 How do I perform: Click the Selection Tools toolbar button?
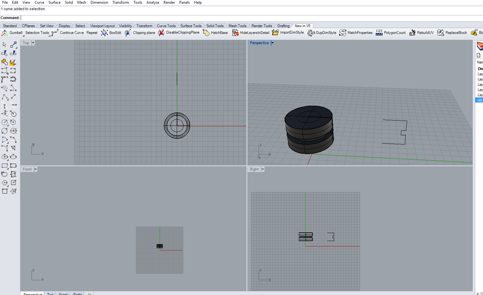[x=37, y=33]
